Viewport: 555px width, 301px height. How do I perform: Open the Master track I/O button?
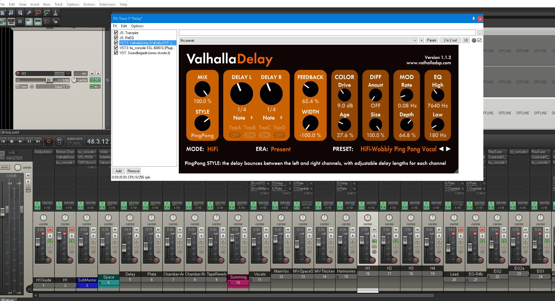[12, 152]
